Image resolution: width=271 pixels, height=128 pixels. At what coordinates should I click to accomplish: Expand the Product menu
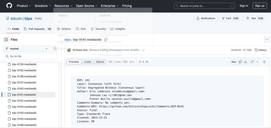[x=24, y=6]
